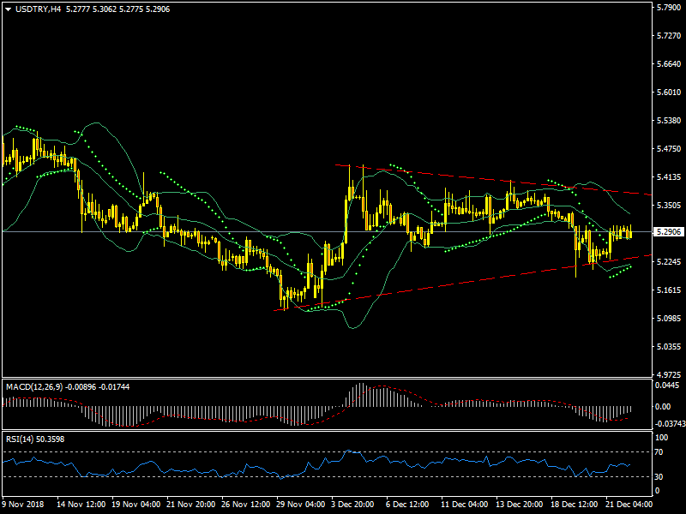Click the MACD -0.03743 scale label
The height and width of the screenshot is (514, 686).
coord(667,423)
